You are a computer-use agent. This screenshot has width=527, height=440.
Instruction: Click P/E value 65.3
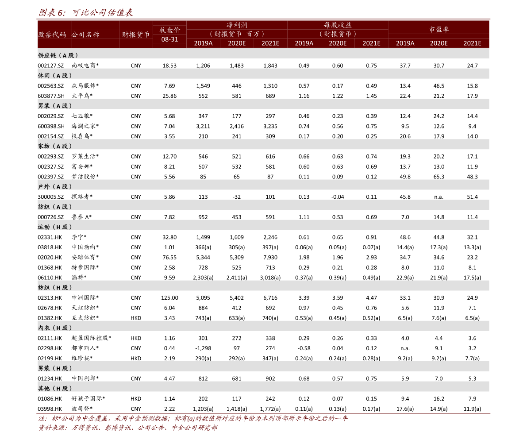pyautogui.click(x=439, y=177)
